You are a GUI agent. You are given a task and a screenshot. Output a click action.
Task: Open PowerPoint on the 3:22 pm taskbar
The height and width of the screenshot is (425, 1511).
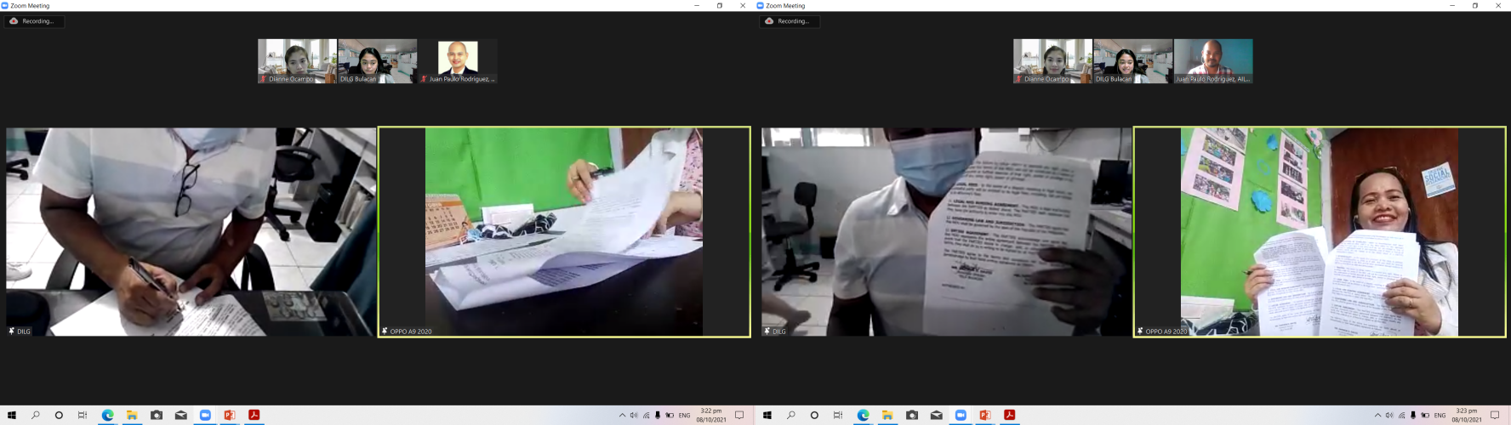pyautogui.click(x=229, y=416)
